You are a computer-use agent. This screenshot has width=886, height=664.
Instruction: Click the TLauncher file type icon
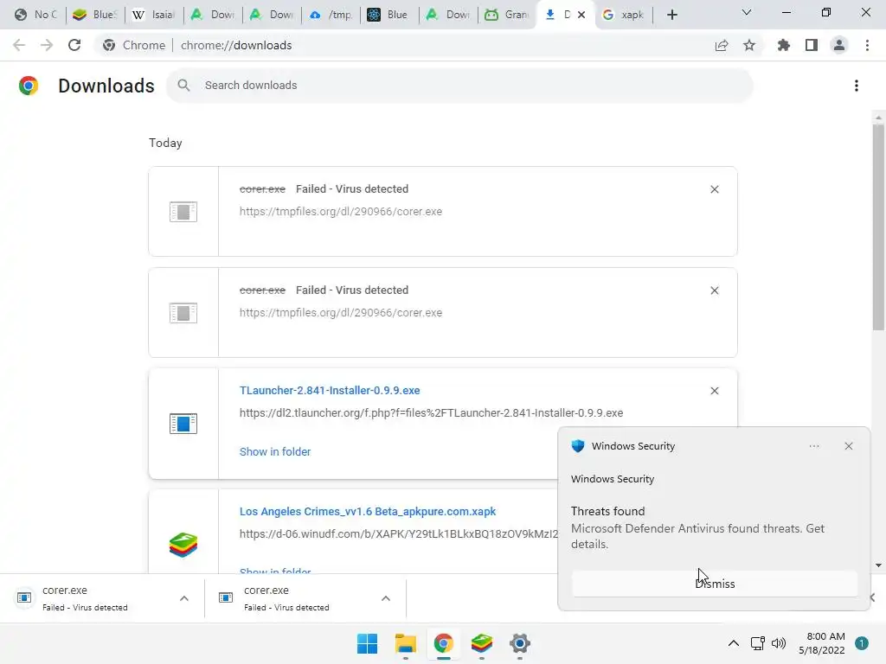coord(183,424)
